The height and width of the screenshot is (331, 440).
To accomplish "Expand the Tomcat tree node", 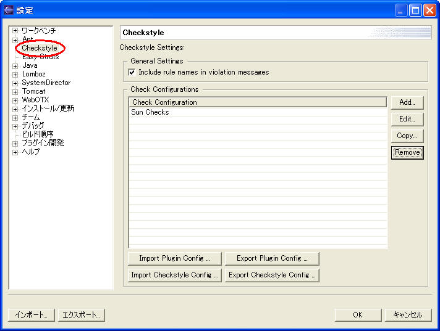I will [x=15, y=91].
